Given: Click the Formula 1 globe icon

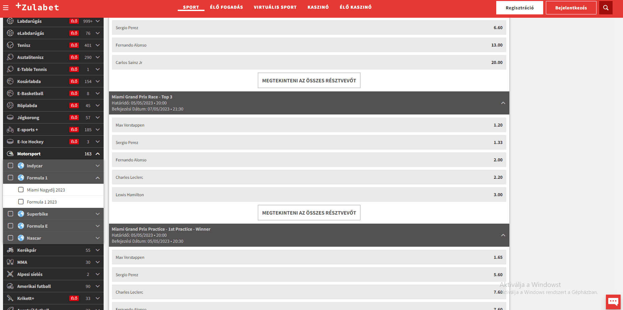Looking at the screenshot, I should 21,178.
